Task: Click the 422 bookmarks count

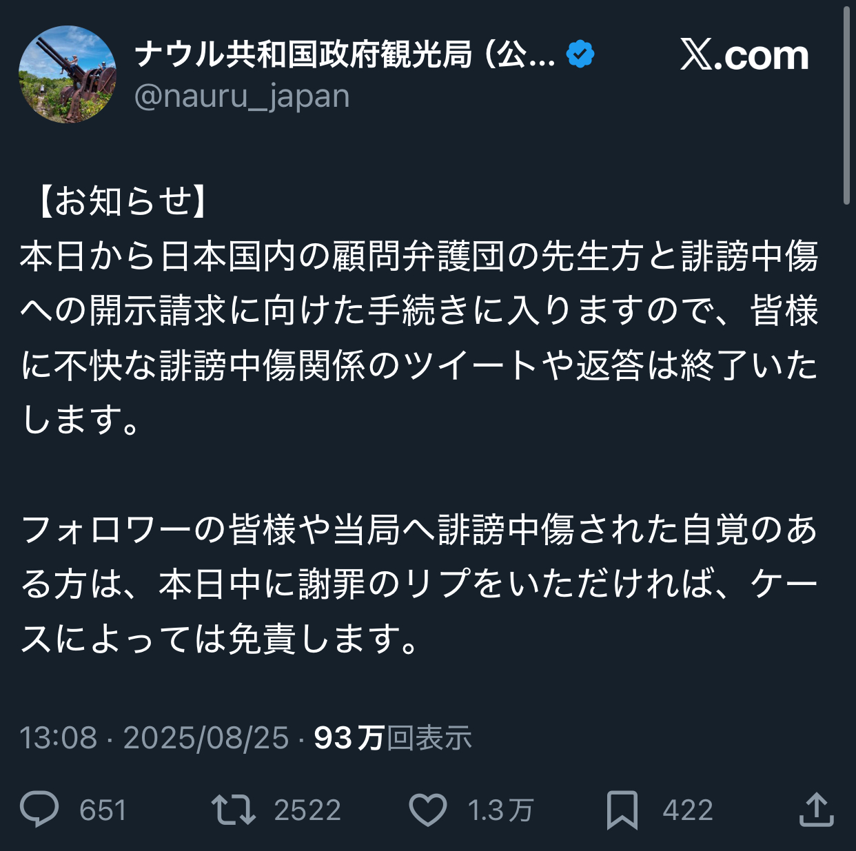Action: coord(688,810)
